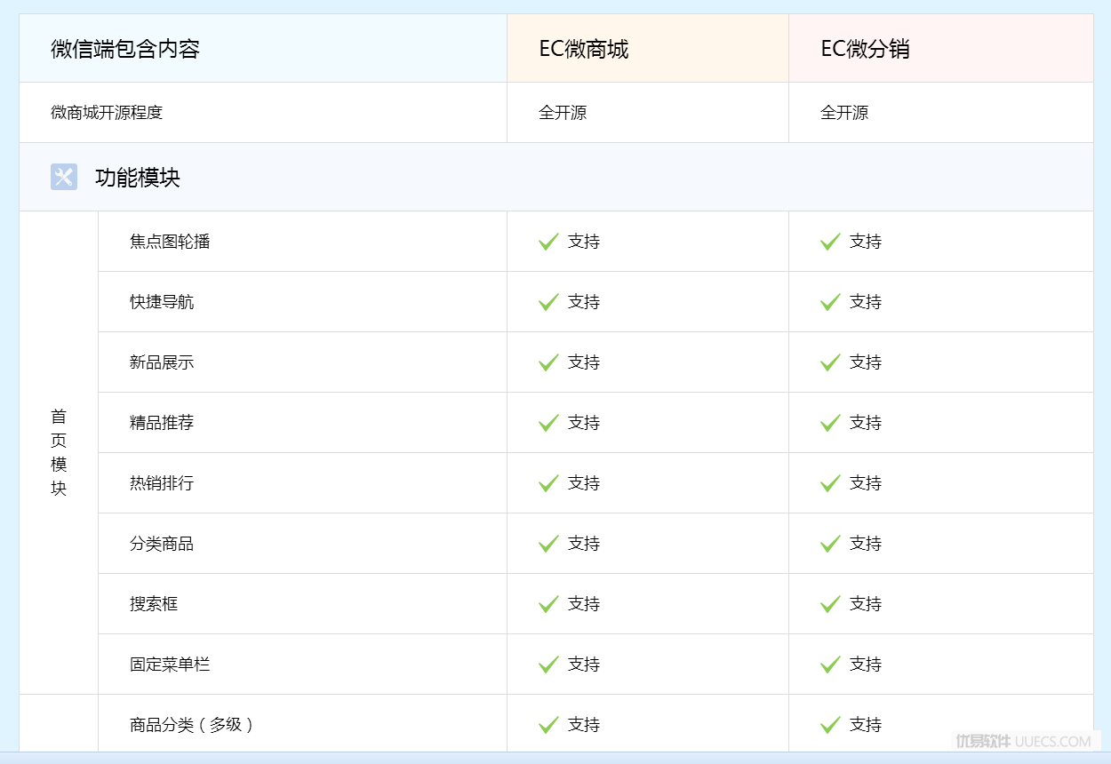The height and width of the screenshot is (764, 1111).
Task: Click 全开源 under EC微商城 column
Action: (563, 113)
